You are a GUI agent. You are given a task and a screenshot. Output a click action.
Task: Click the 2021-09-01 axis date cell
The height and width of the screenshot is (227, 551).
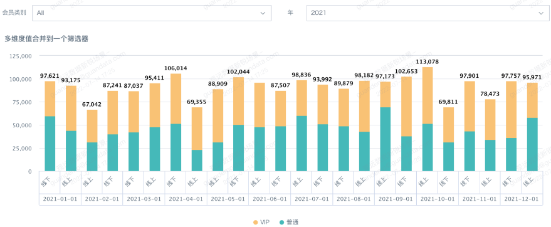tap(396, 199)
